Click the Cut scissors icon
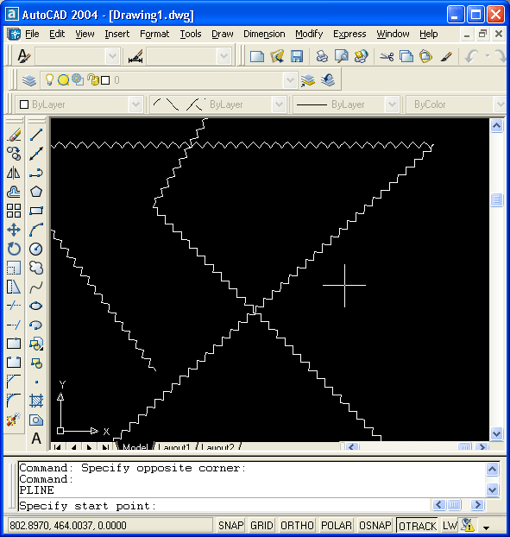This screenshot has width=510, height=537. click(x=387, y=56)
